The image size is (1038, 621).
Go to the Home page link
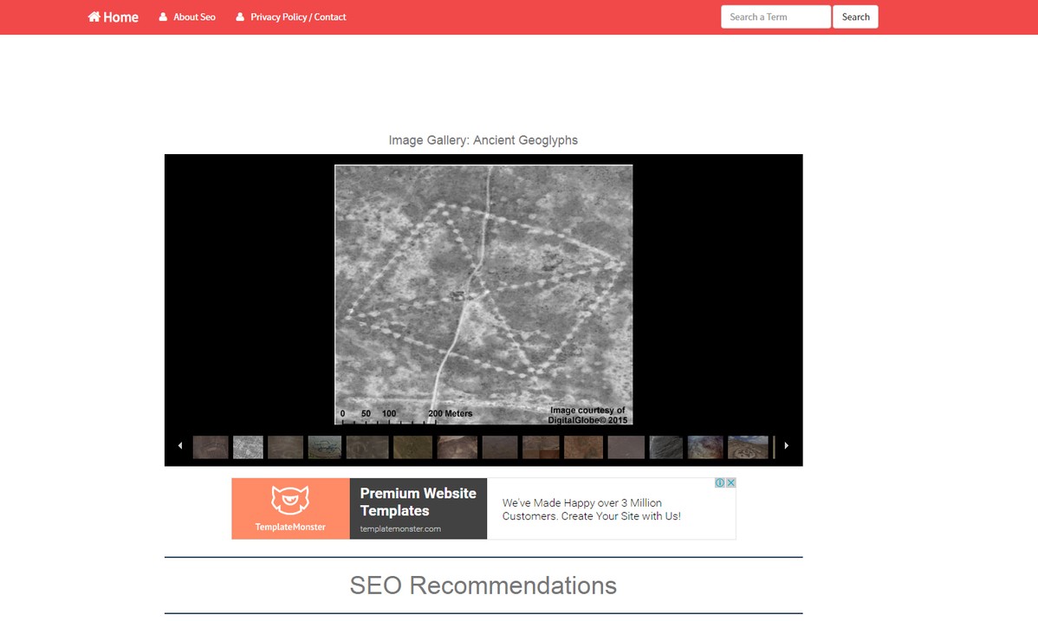coord(114,17)
